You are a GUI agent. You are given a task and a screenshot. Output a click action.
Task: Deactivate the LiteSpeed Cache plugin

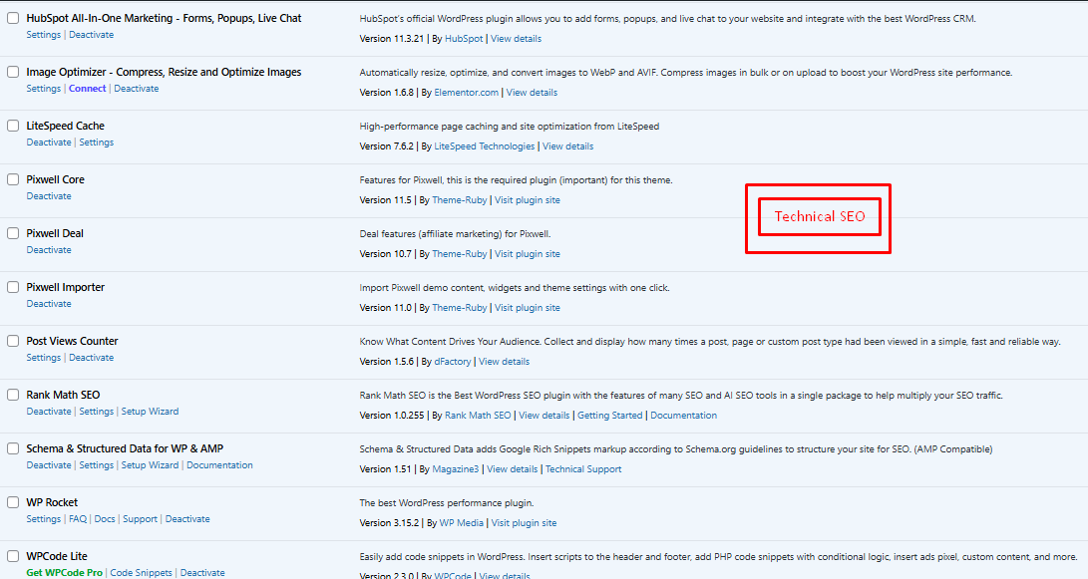coord(49,143)
